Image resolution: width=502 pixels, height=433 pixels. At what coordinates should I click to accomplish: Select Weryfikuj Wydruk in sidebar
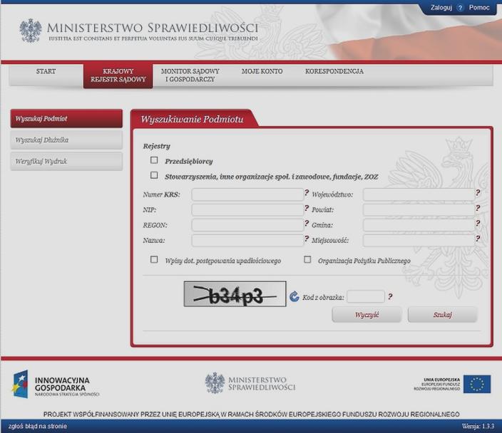[x=66, y=162]
